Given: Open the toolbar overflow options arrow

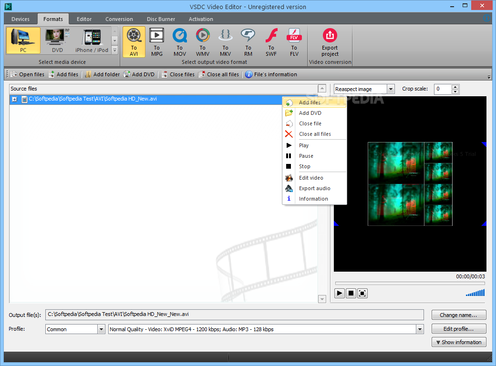Looking at the screenshot, I should click(489, 77).
